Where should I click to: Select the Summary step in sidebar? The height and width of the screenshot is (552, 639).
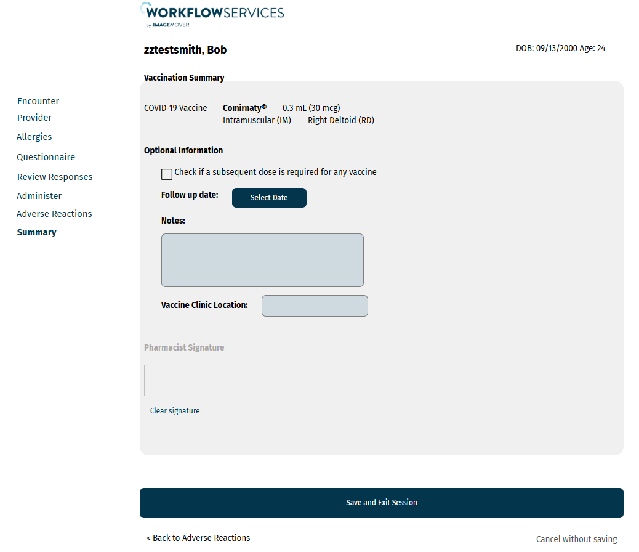[x=37, y=232]
